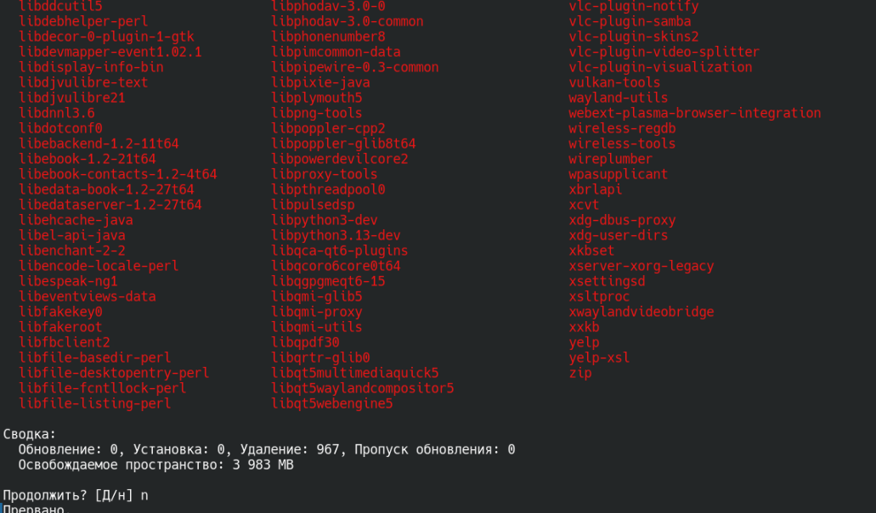This screenshot has height=513, width=876.
Task: Select the vulkan-tools package entry
Action: click(614, 82)
